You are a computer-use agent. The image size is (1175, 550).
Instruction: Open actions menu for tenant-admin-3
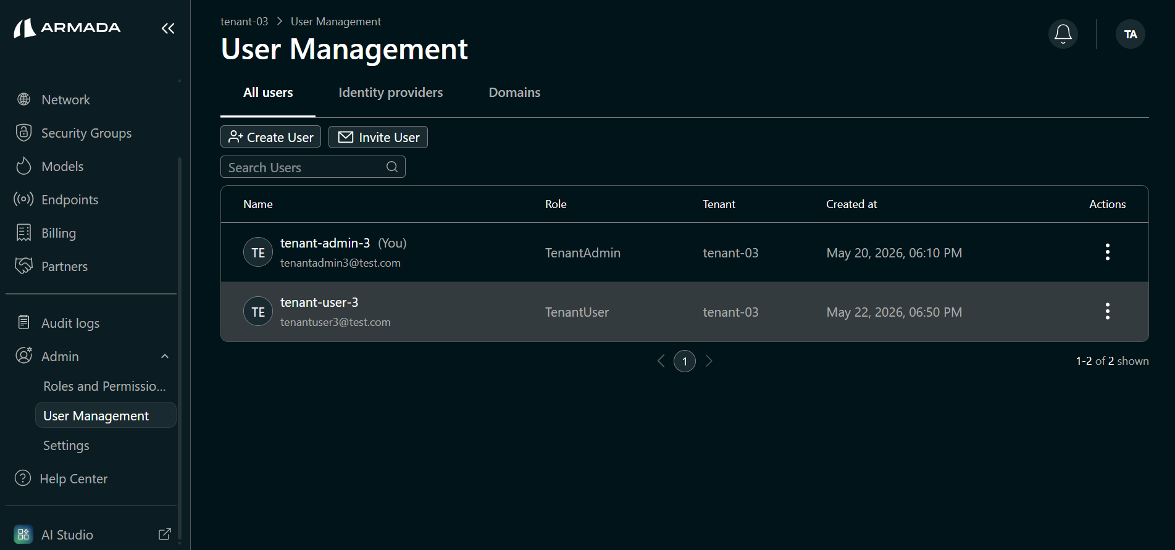pyautogui.click(x=1108, y=252)
